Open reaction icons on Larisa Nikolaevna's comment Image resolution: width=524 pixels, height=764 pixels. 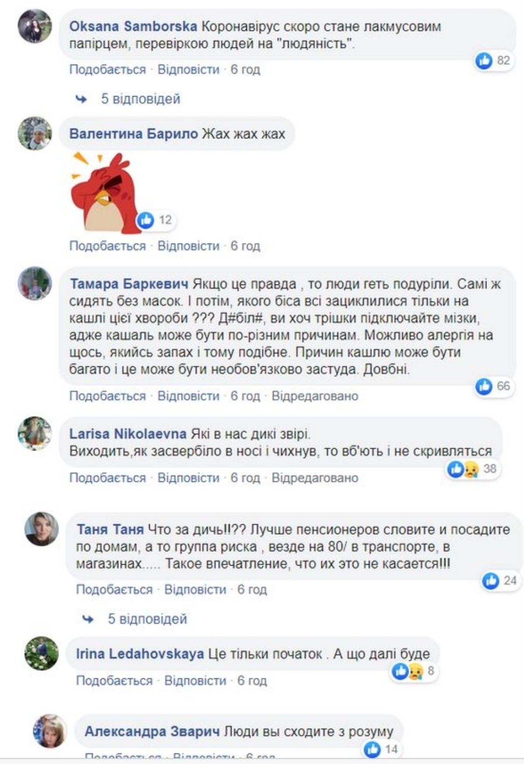(472, 469)
